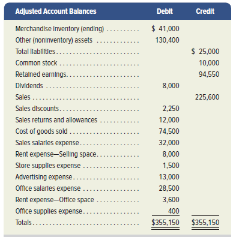This screenshot has width=236, height=243.
Task: Click the Adjusted Account Balances header
Action: (x=56, y=11)
